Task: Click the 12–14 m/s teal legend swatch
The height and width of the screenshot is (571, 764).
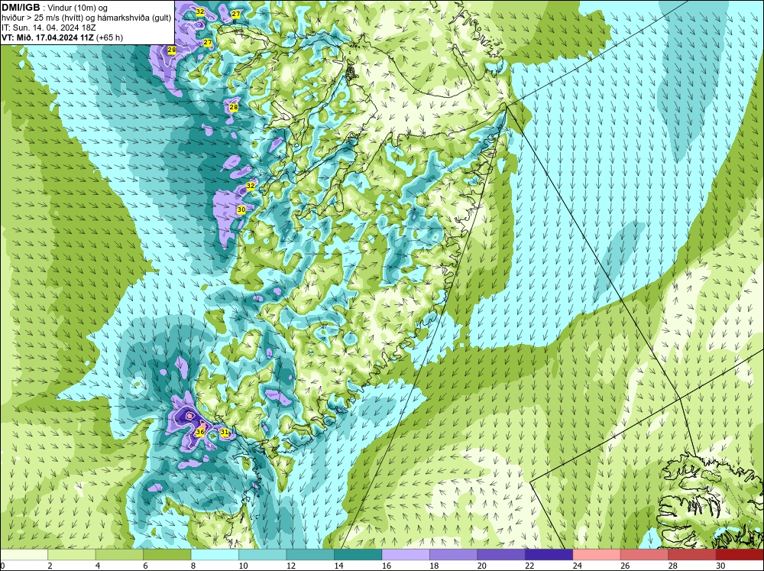Action: point(310,554)
